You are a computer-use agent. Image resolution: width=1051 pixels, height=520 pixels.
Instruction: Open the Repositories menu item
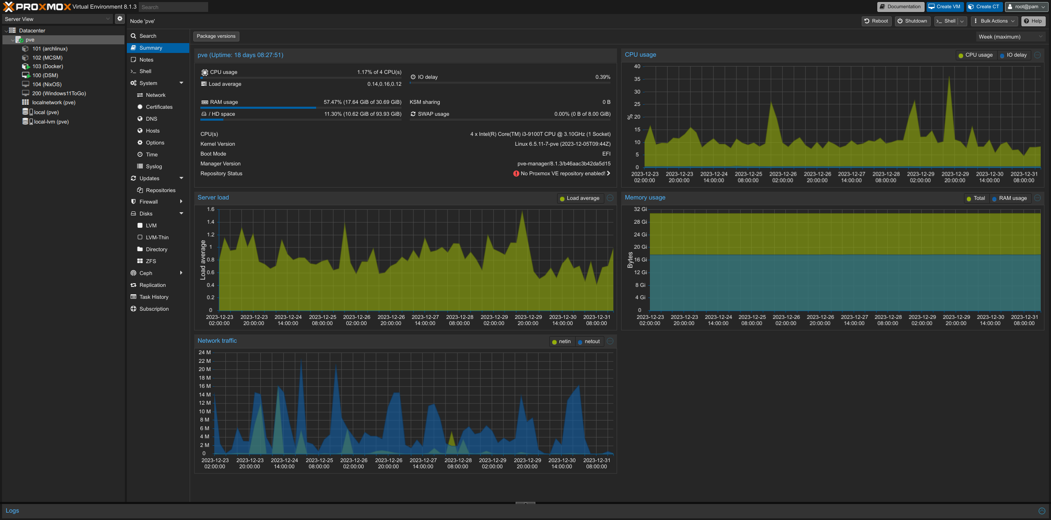point(160,190)
